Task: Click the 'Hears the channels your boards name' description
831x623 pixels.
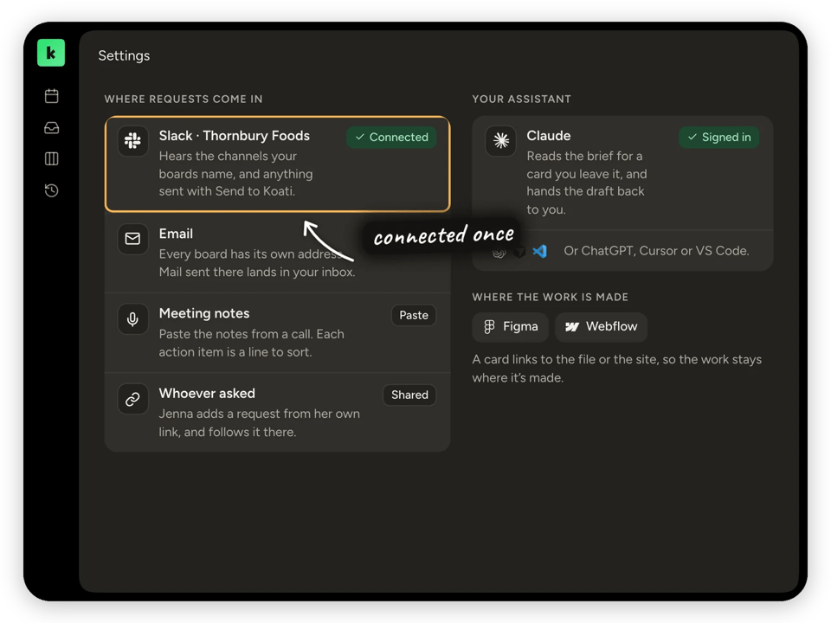Action: 235,174
